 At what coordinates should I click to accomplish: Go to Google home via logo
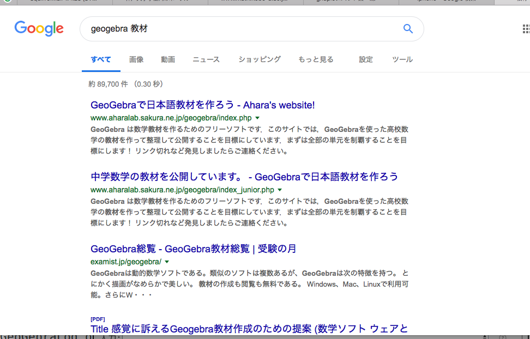coord(39,28)
